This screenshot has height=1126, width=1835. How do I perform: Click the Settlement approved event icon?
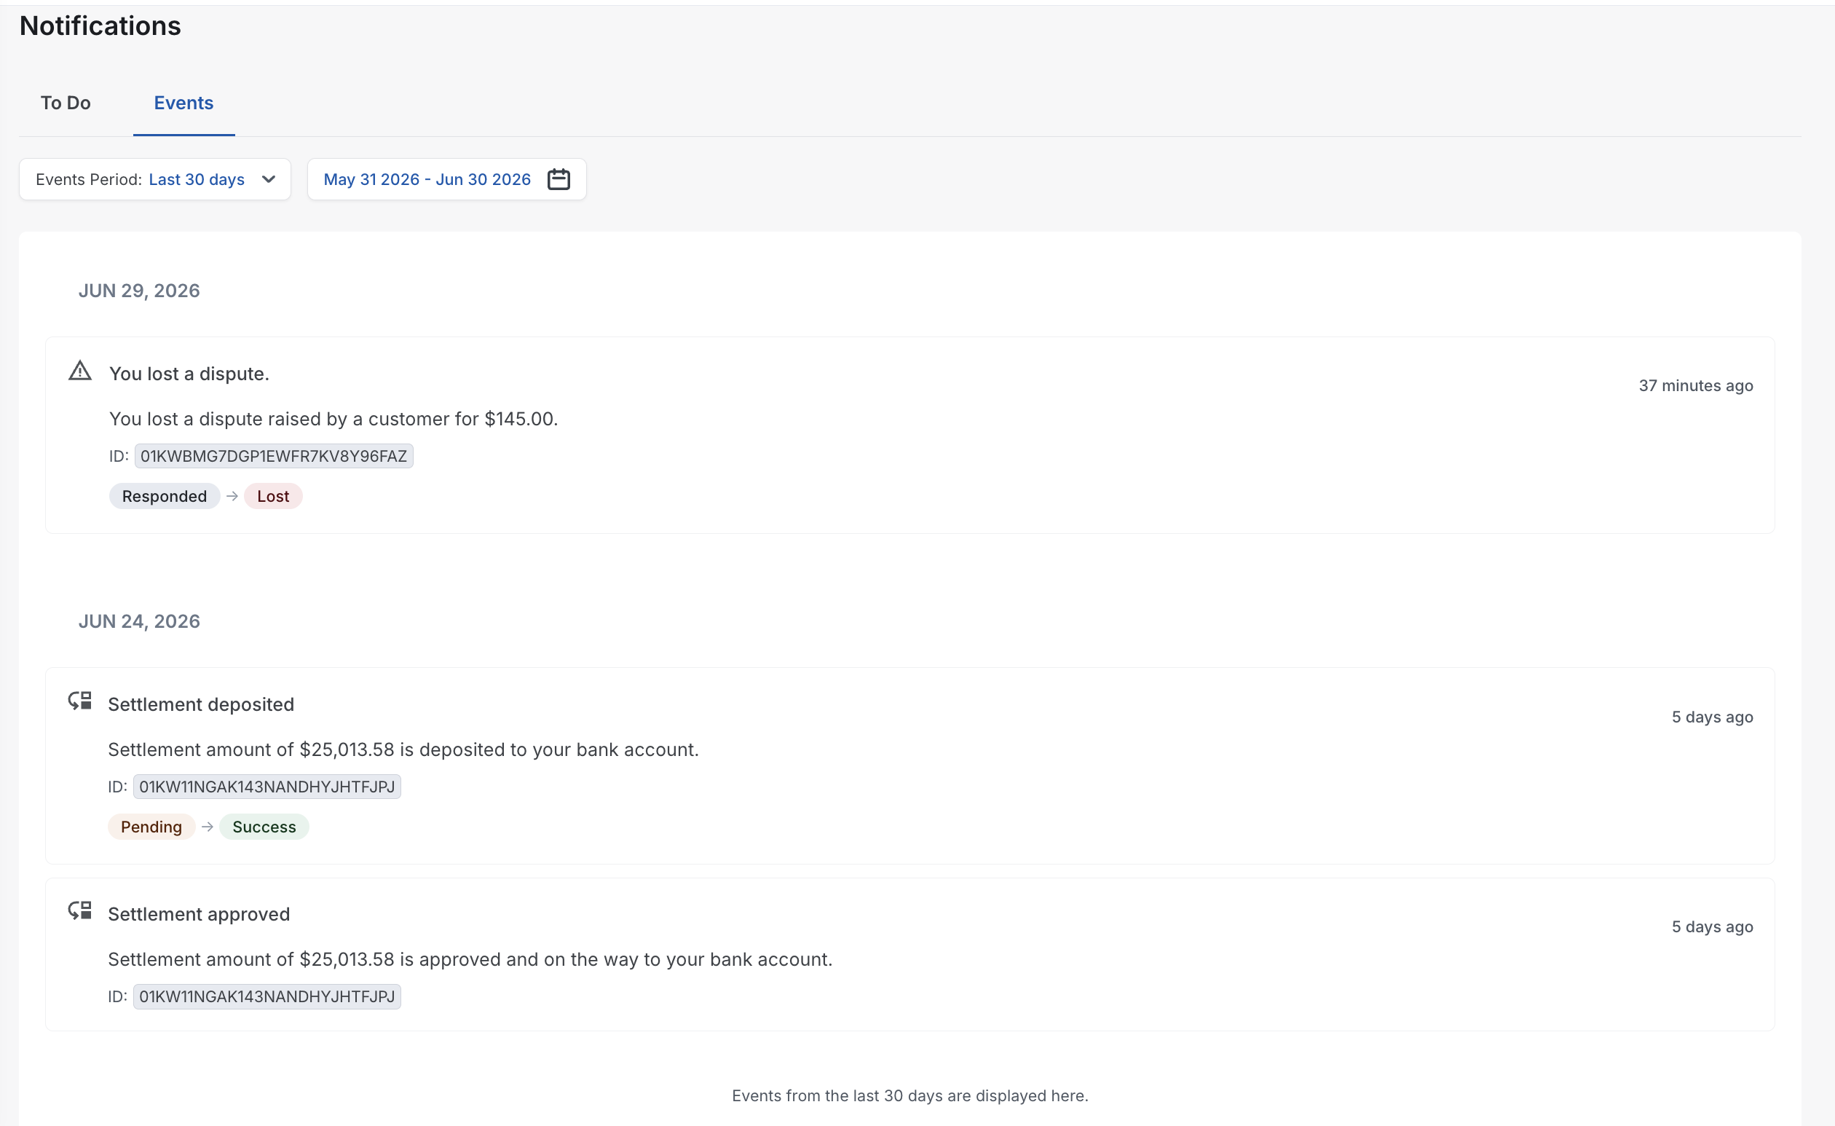pos(79,911)
